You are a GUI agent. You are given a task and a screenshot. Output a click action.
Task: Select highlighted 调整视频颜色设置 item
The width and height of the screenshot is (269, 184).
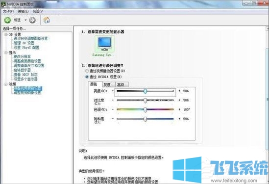(28, 88)
